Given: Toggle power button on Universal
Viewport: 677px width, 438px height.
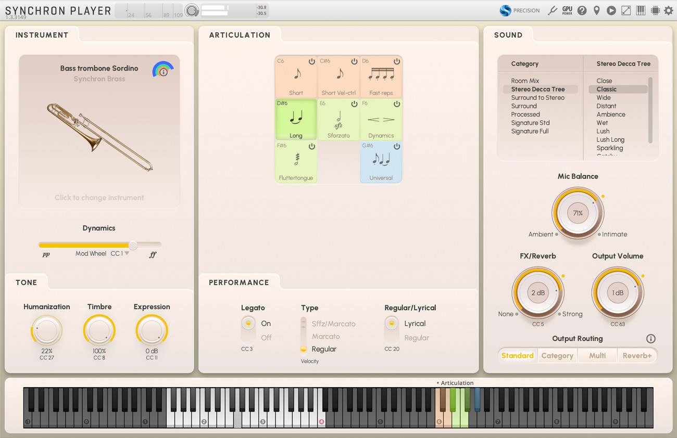Looking at the screenshot, I should (397, 147).
